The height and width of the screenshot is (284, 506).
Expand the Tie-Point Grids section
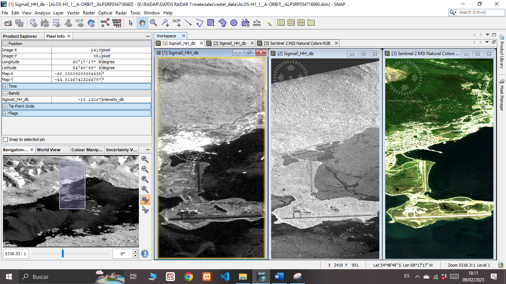(6, 106)
